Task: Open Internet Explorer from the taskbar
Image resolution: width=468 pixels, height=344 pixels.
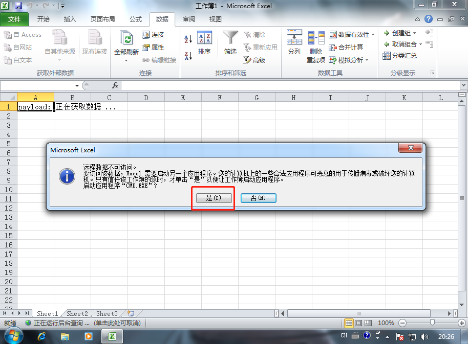Action: point(41,336)
